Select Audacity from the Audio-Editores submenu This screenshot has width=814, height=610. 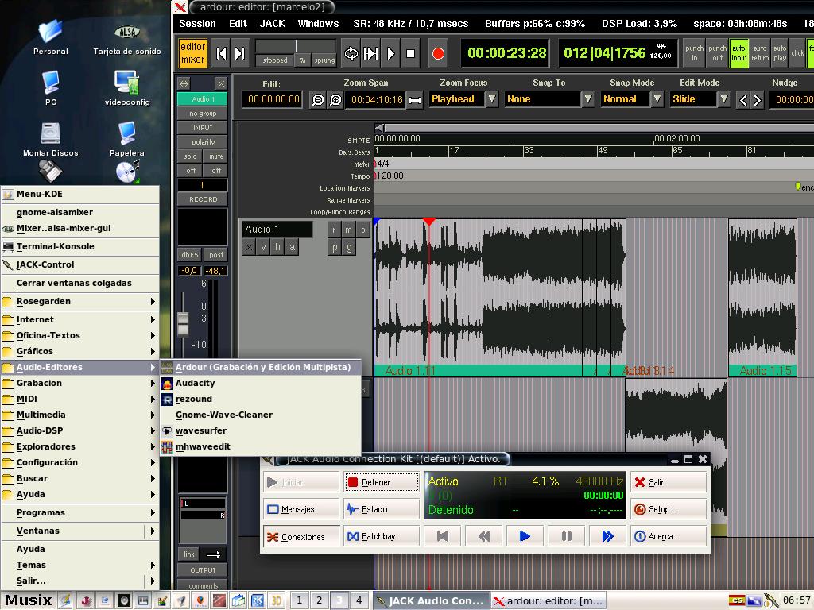point(195,383)
